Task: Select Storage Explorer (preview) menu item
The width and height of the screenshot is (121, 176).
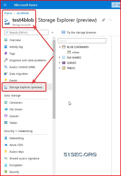Action: [26, 87]
